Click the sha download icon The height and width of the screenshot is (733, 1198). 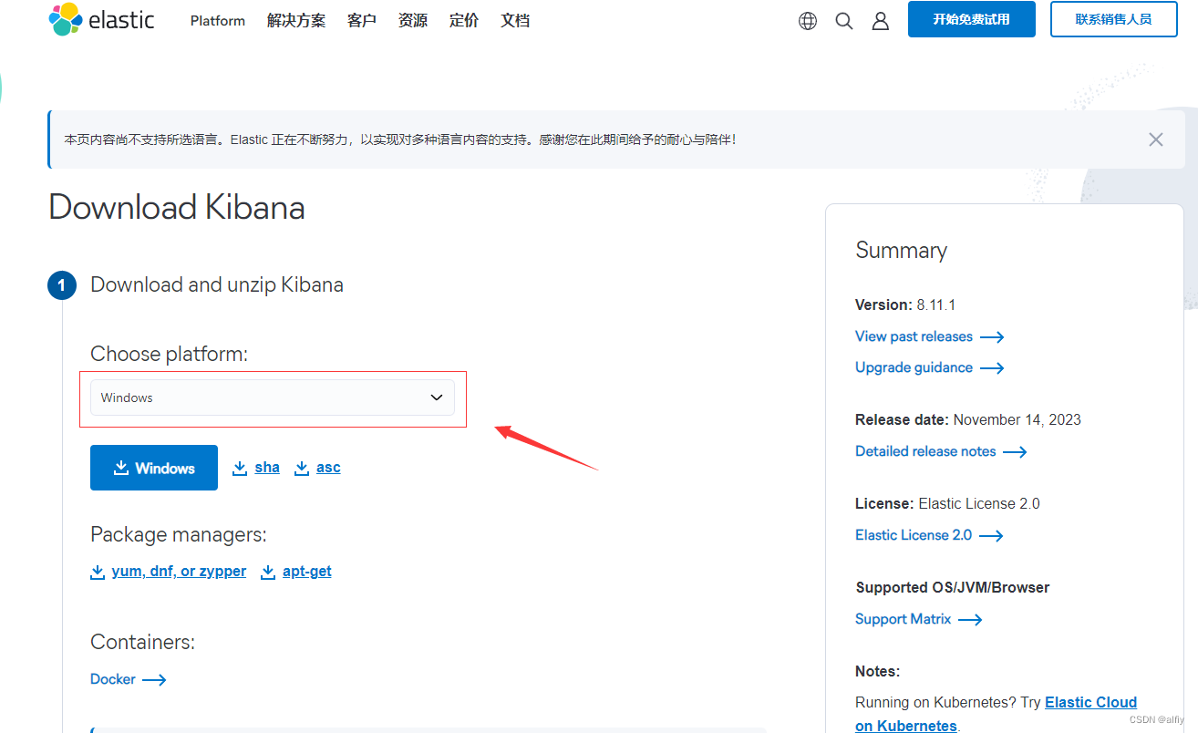point(240,468)
